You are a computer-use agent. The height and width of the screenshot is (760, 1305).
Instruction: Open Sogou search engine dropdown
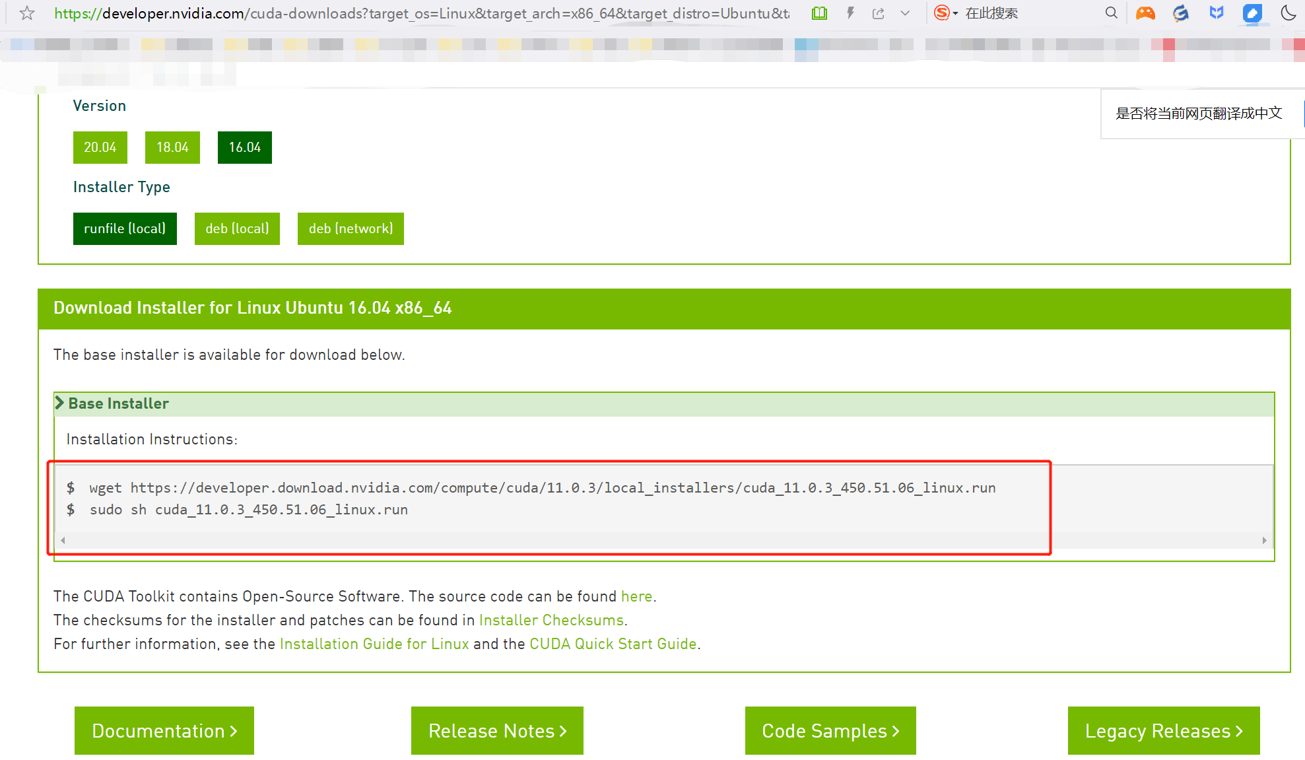pos(946,13)
